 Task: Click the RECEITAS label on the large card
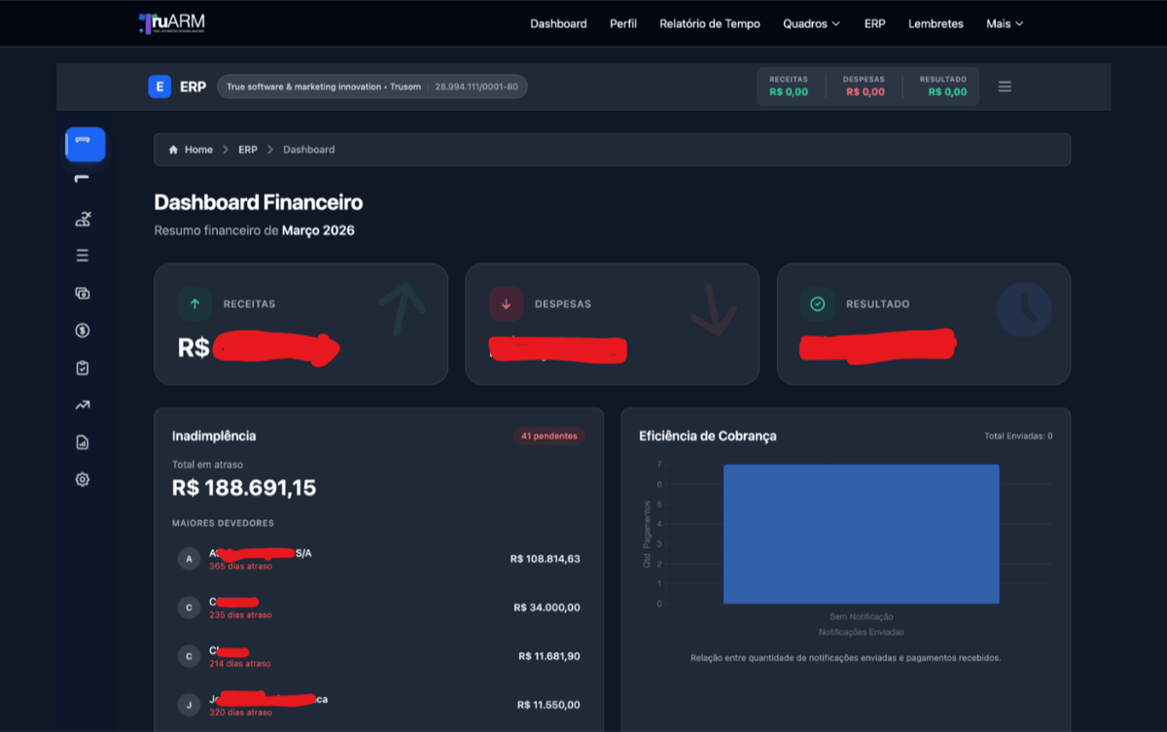click(249, 304)
